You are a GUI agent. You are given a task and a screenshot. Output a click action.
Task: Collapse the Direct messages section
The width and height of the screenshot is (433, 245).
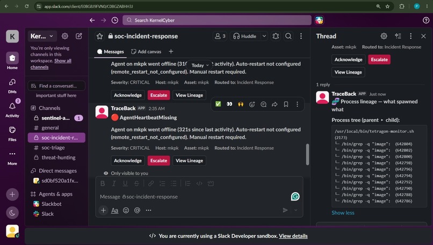coord(54,171)
